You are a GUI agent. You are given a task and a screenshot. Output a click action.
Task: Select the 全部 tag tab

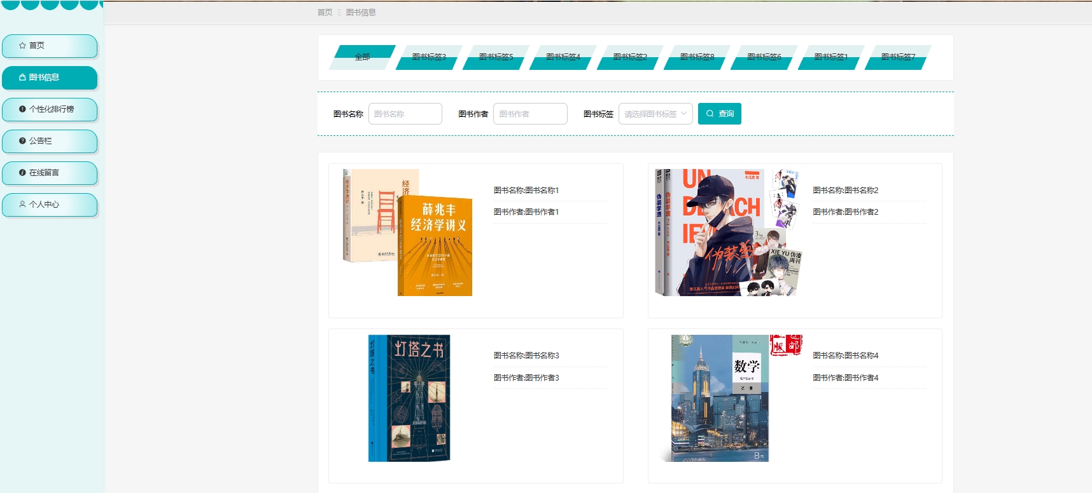point(362,57)
